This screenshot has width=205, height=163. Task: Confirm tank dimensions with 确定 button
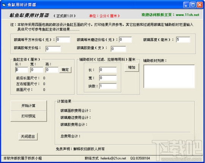(65, 70)
